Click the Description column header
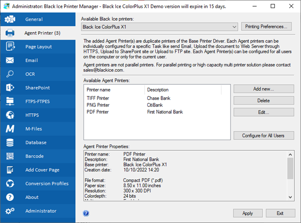Screen dimensions: 301x223 pos(183,90)
